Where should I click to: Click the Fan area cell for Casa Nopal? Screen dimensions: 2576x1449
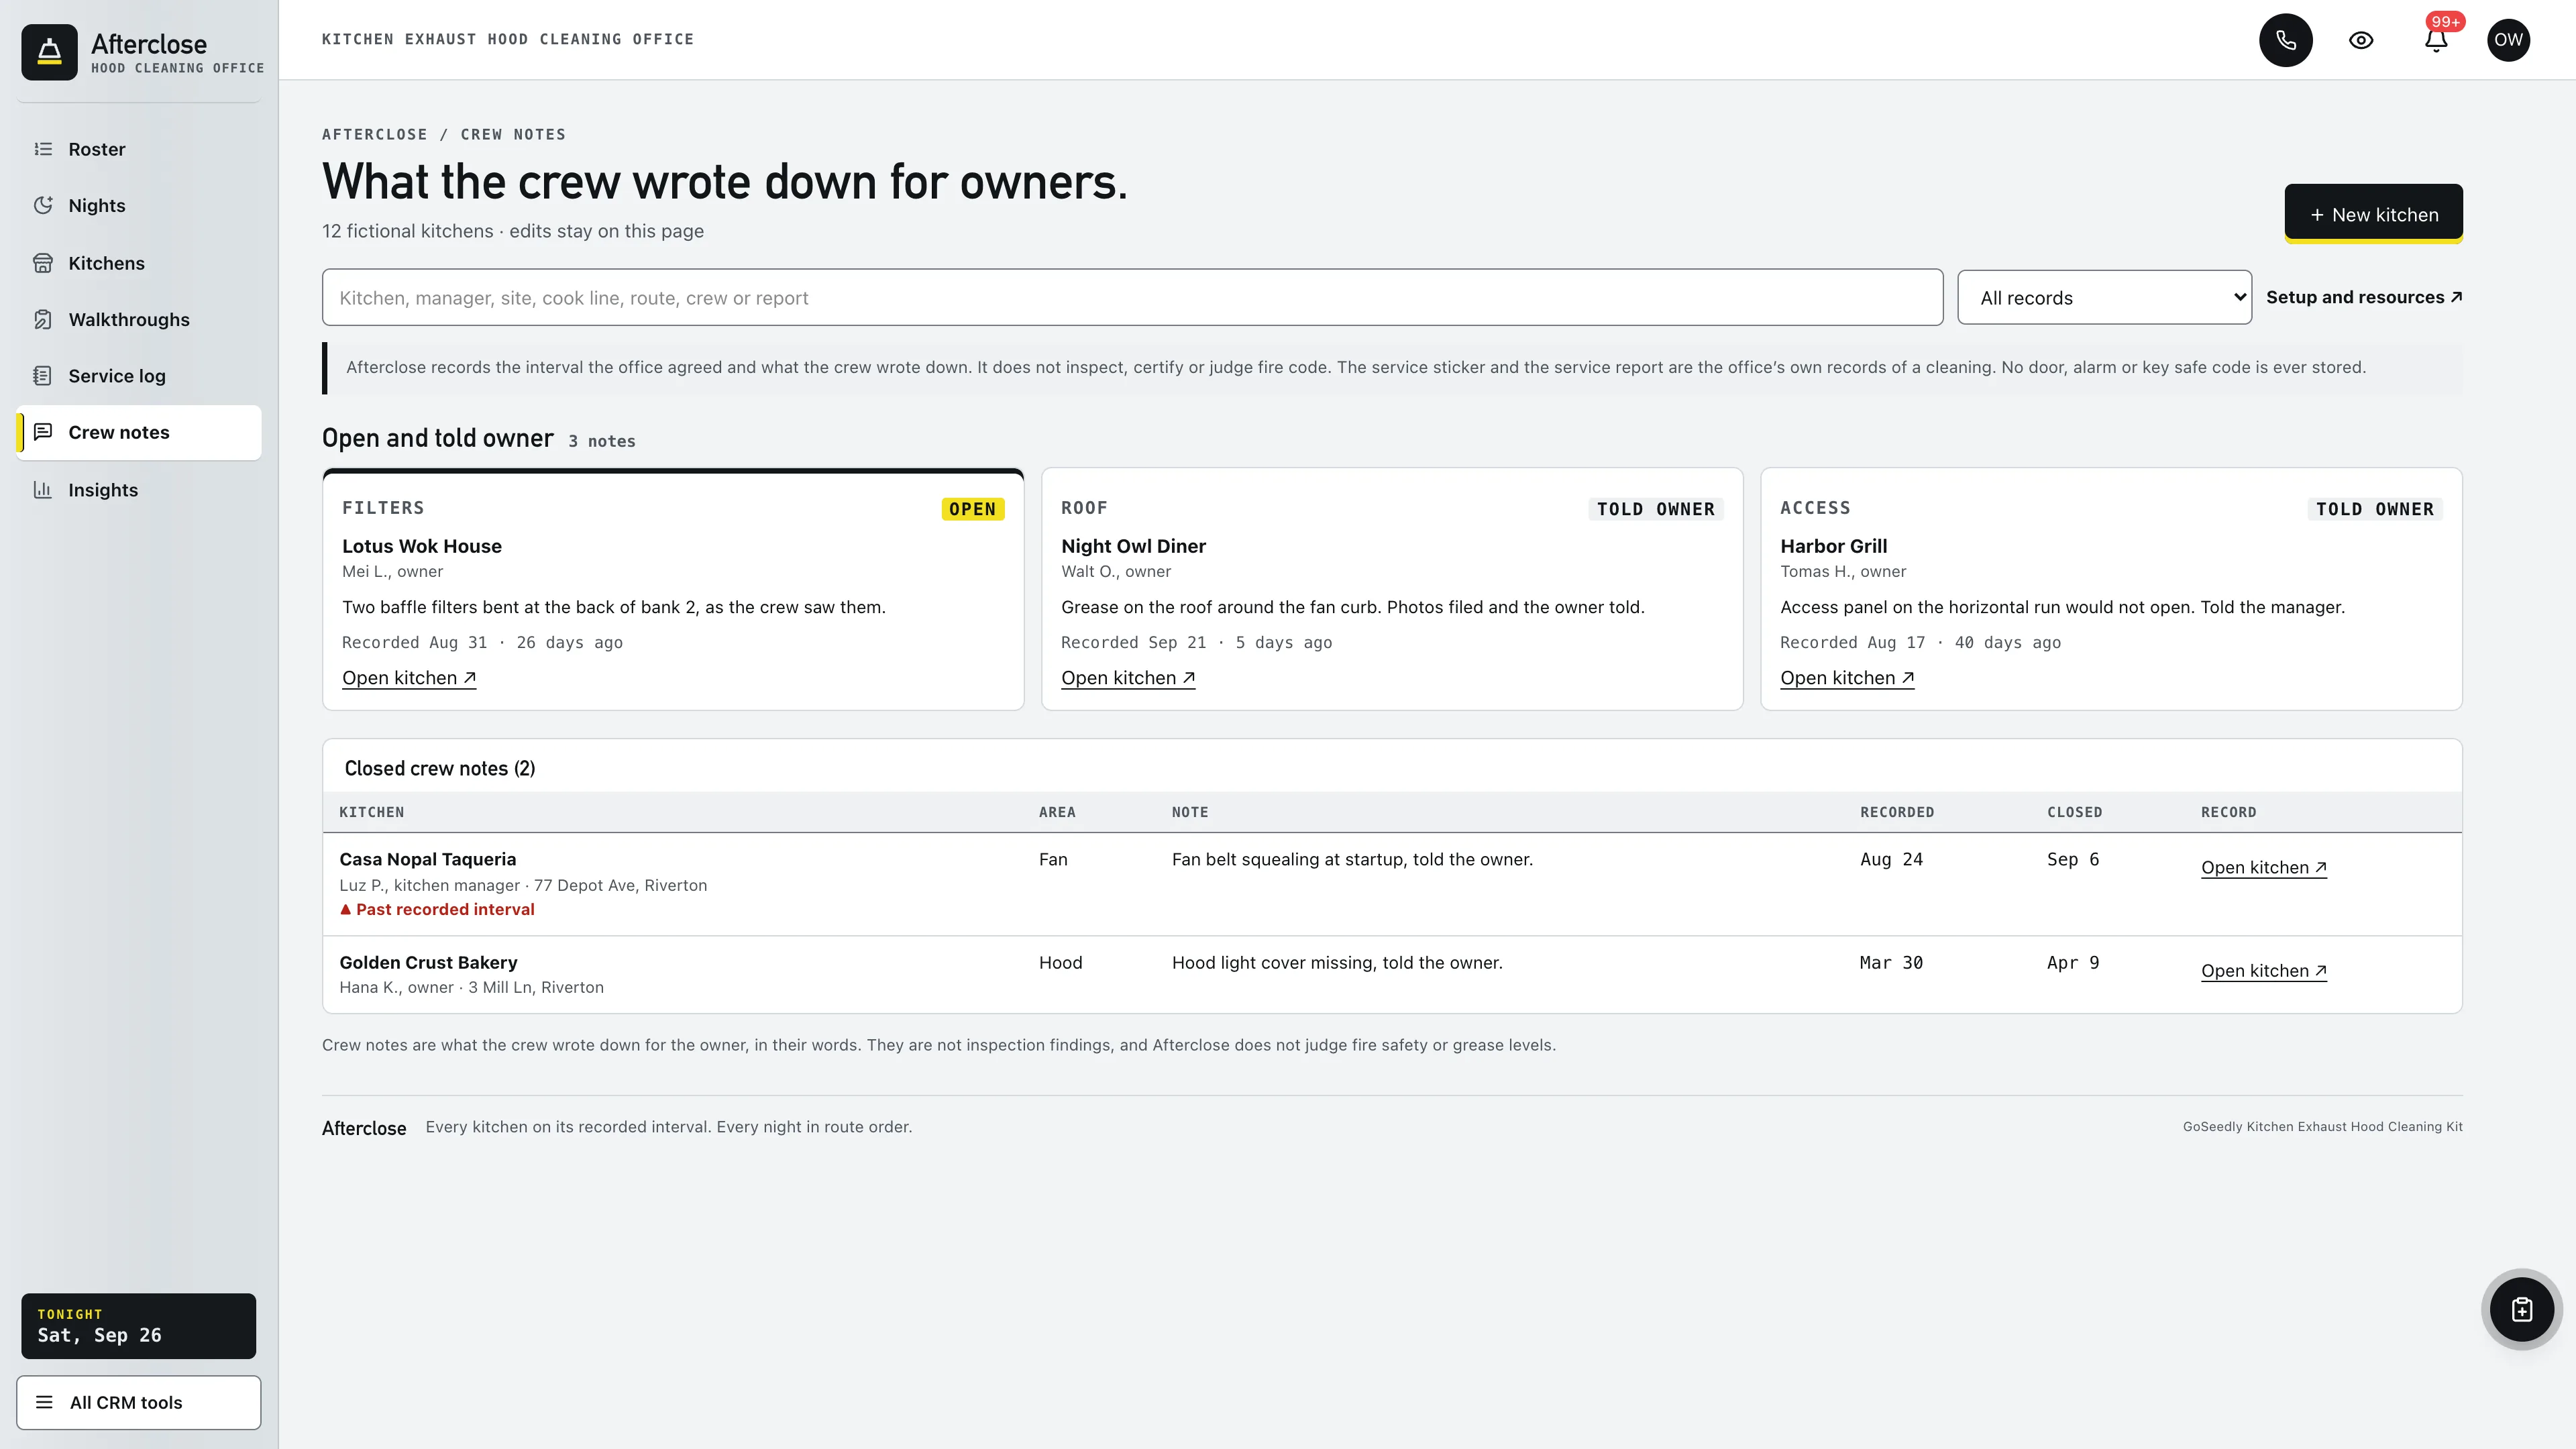coord(1053,859)
